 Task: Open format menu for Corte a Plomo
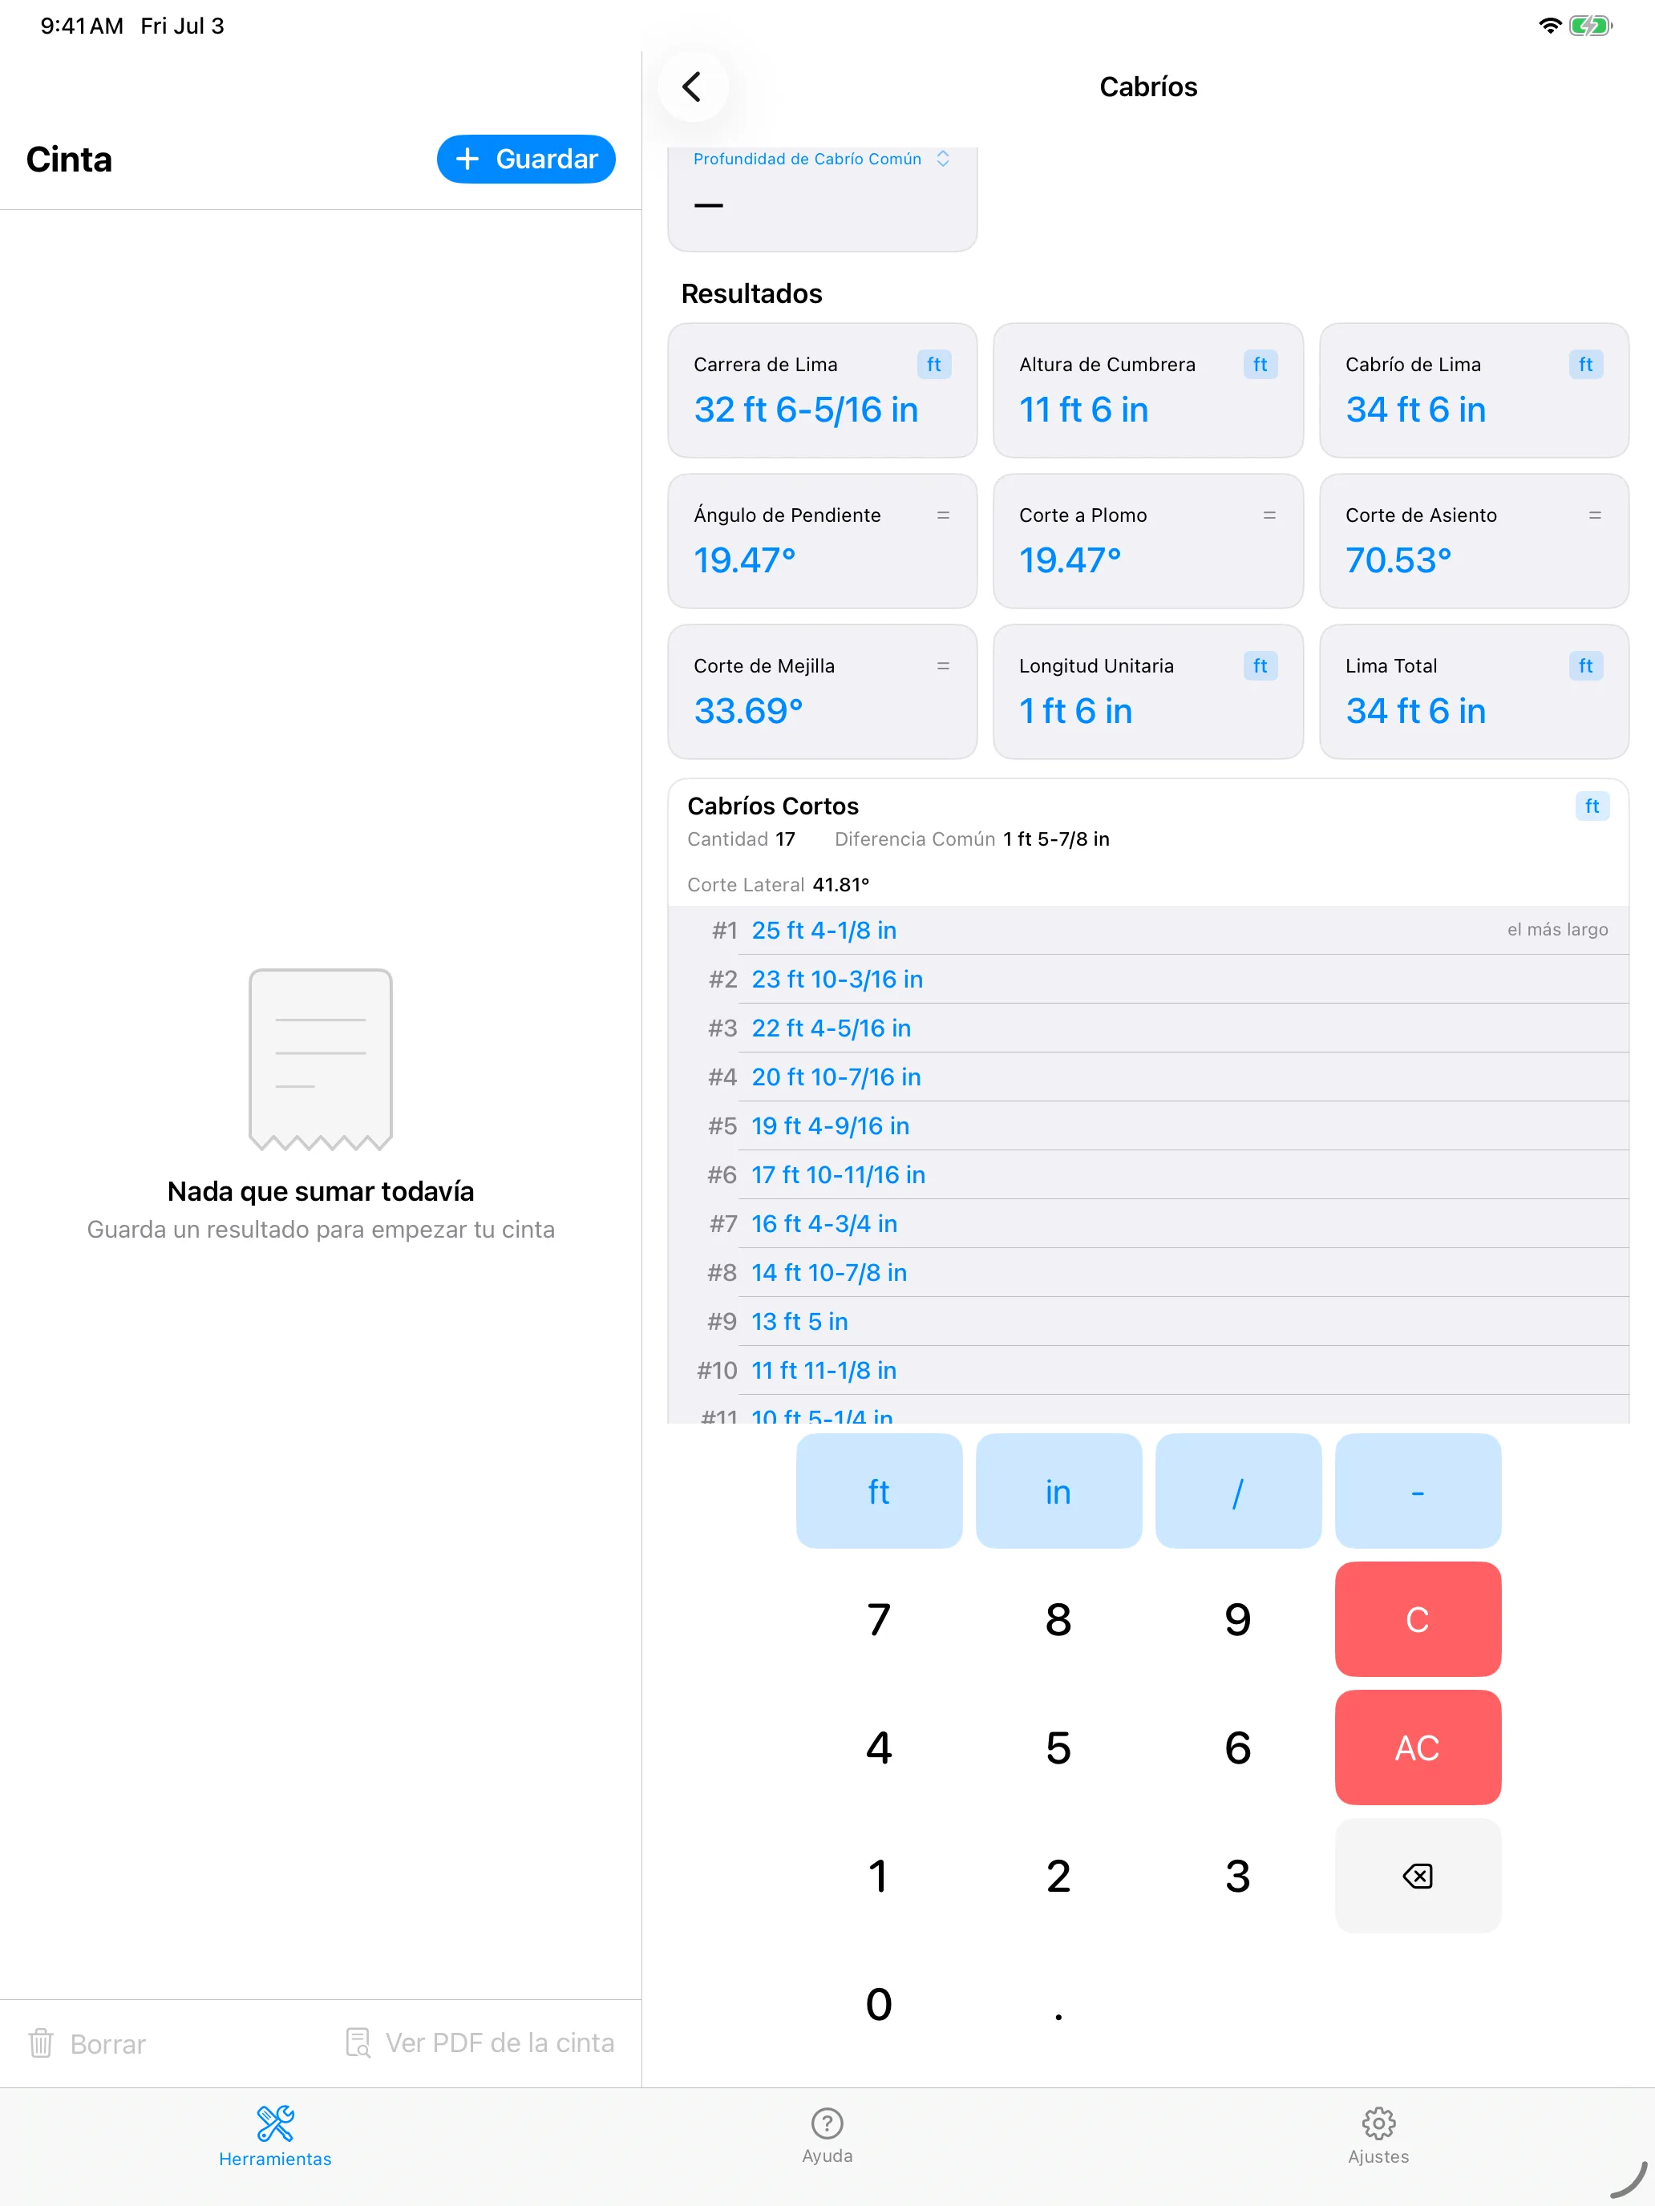1269,515
